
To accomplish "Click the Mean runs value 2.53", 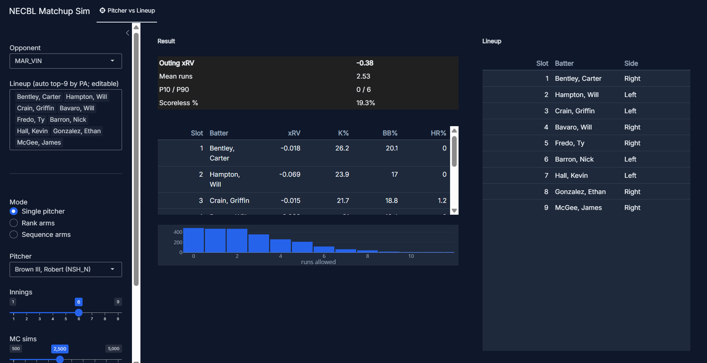I will click(x=363, y=76).
